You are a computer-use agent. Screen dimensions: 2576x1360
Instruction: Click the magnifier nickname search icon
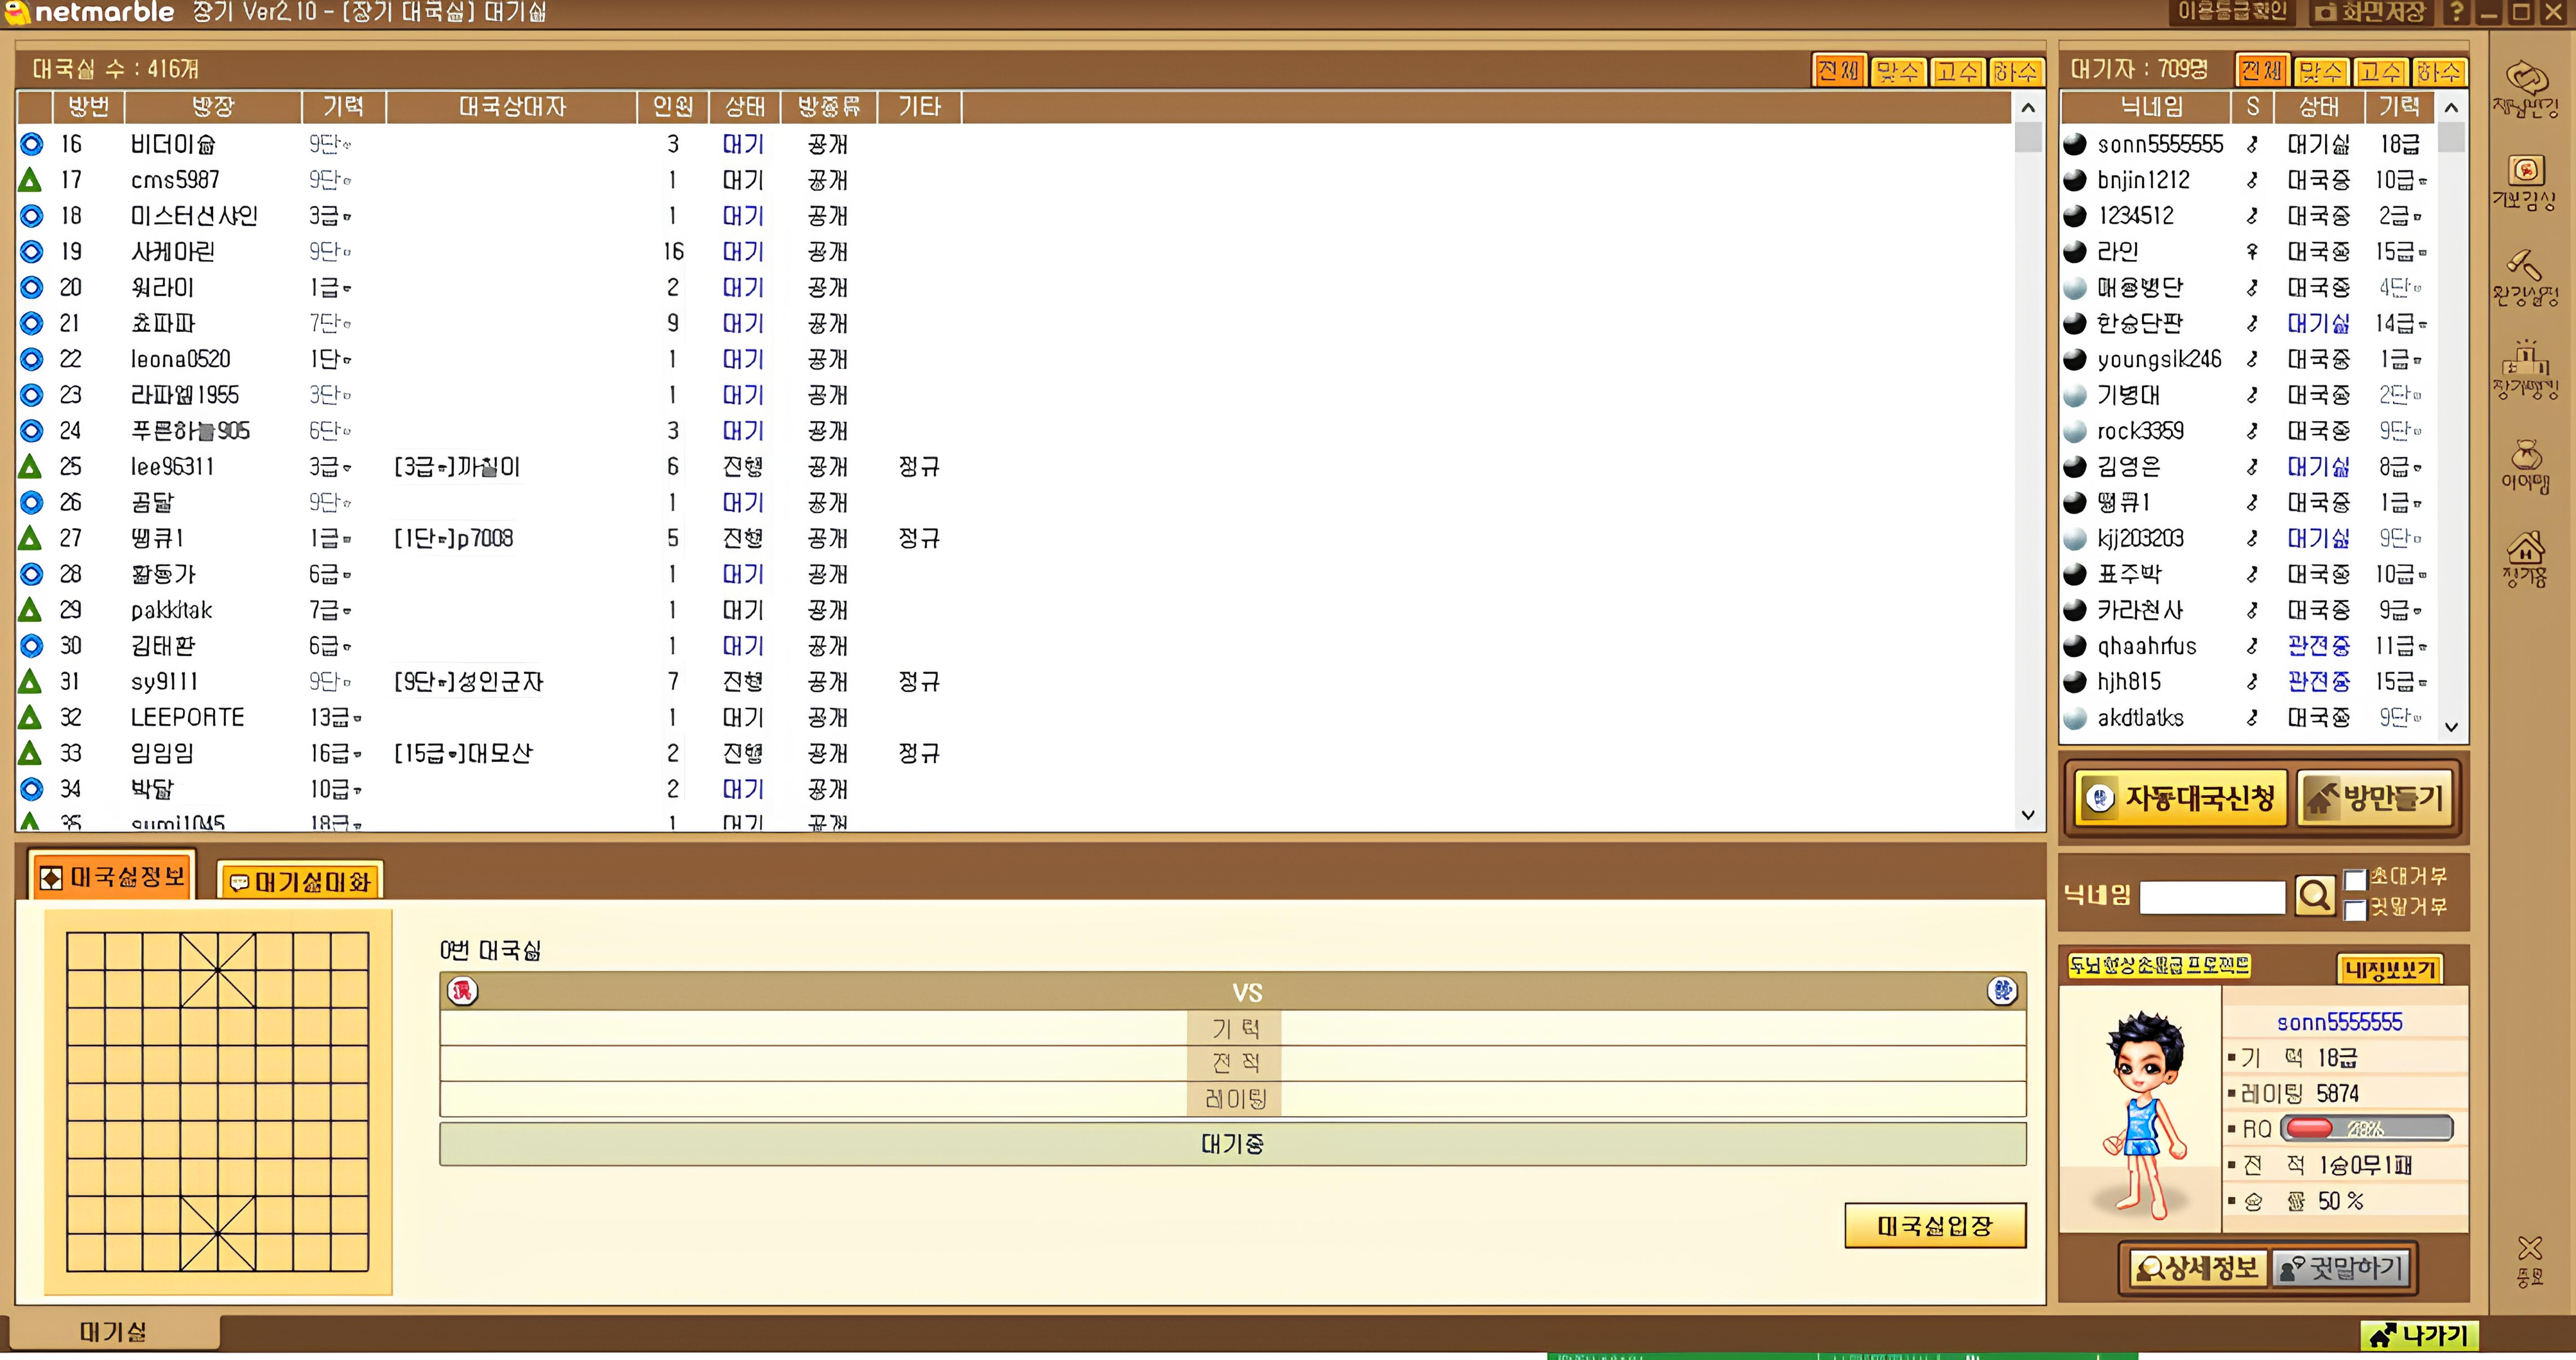pos(2314,895)
